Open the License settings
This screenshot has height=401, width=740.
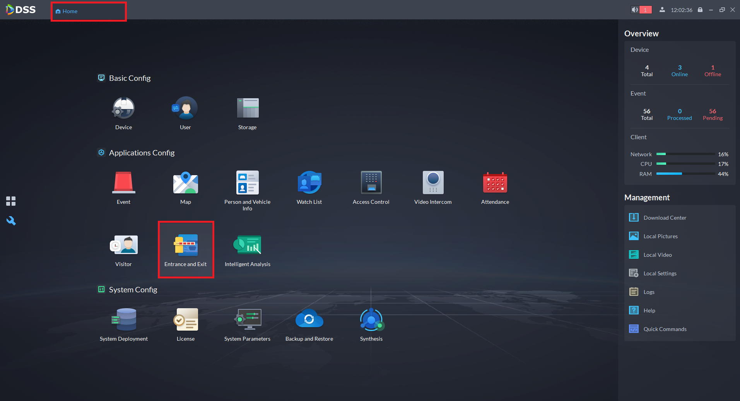(x=186, y=320)
